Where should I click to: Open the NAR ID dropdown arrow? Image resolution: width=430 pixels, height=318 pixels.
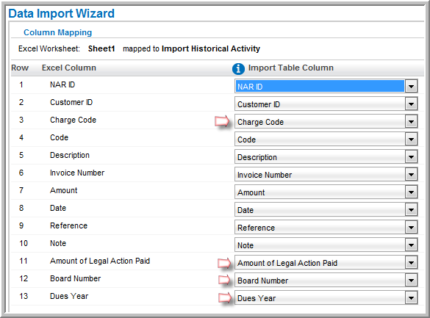pos(411,87)
